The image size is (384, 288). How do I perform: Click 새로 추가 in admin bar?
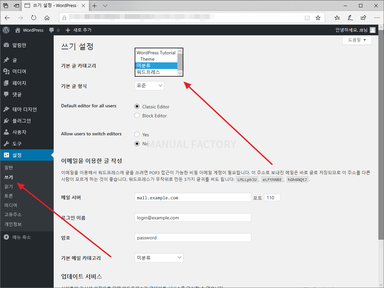82,30
